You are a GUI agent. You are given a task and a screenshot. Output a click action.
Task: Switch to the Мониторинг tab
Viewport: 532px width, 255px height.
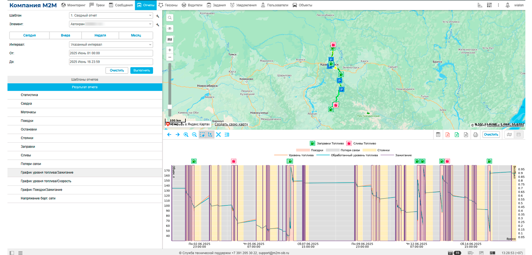point(74,5)
